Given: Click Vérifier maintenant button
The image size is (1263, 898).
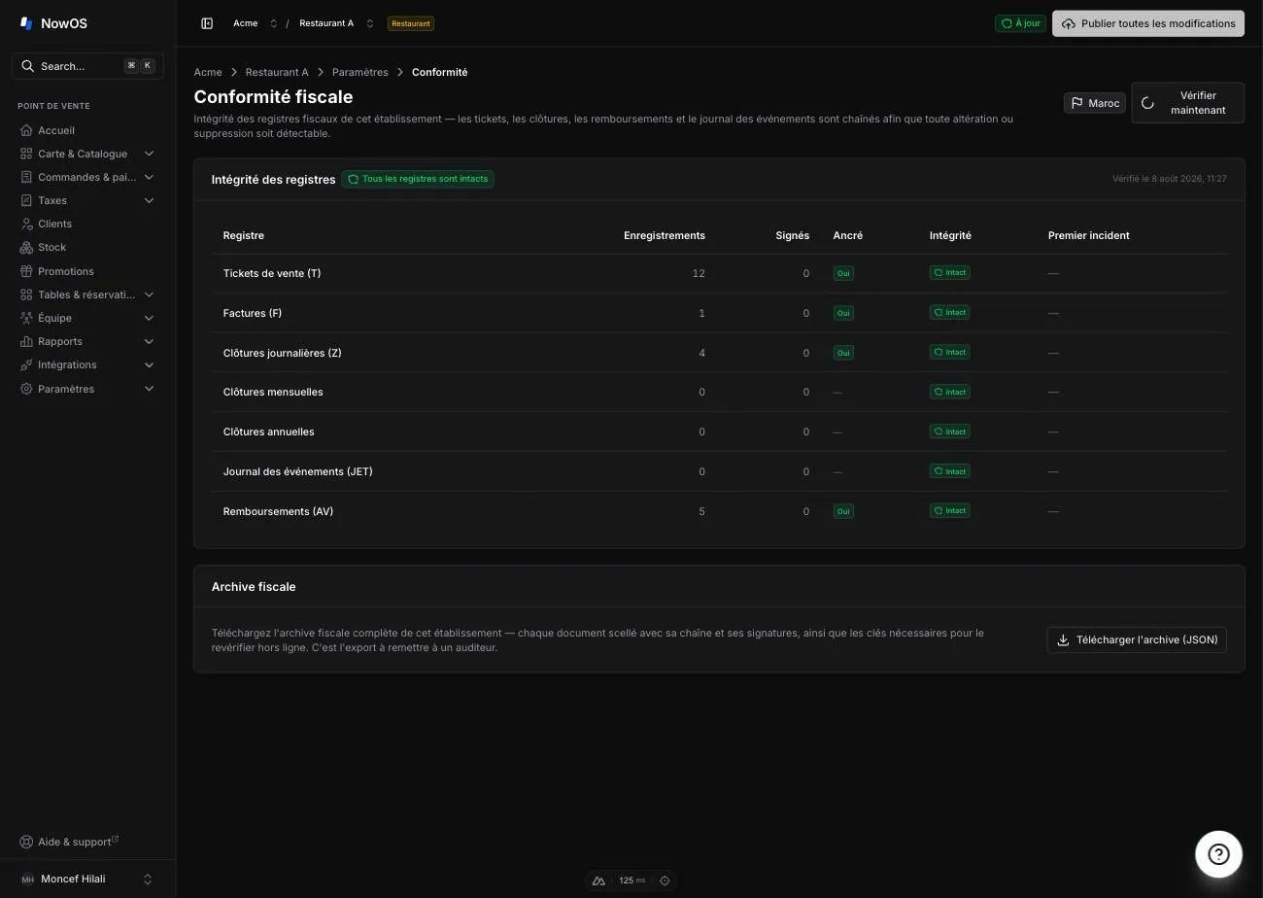Looking at the screenshot, I should [x=1188, y=103].
